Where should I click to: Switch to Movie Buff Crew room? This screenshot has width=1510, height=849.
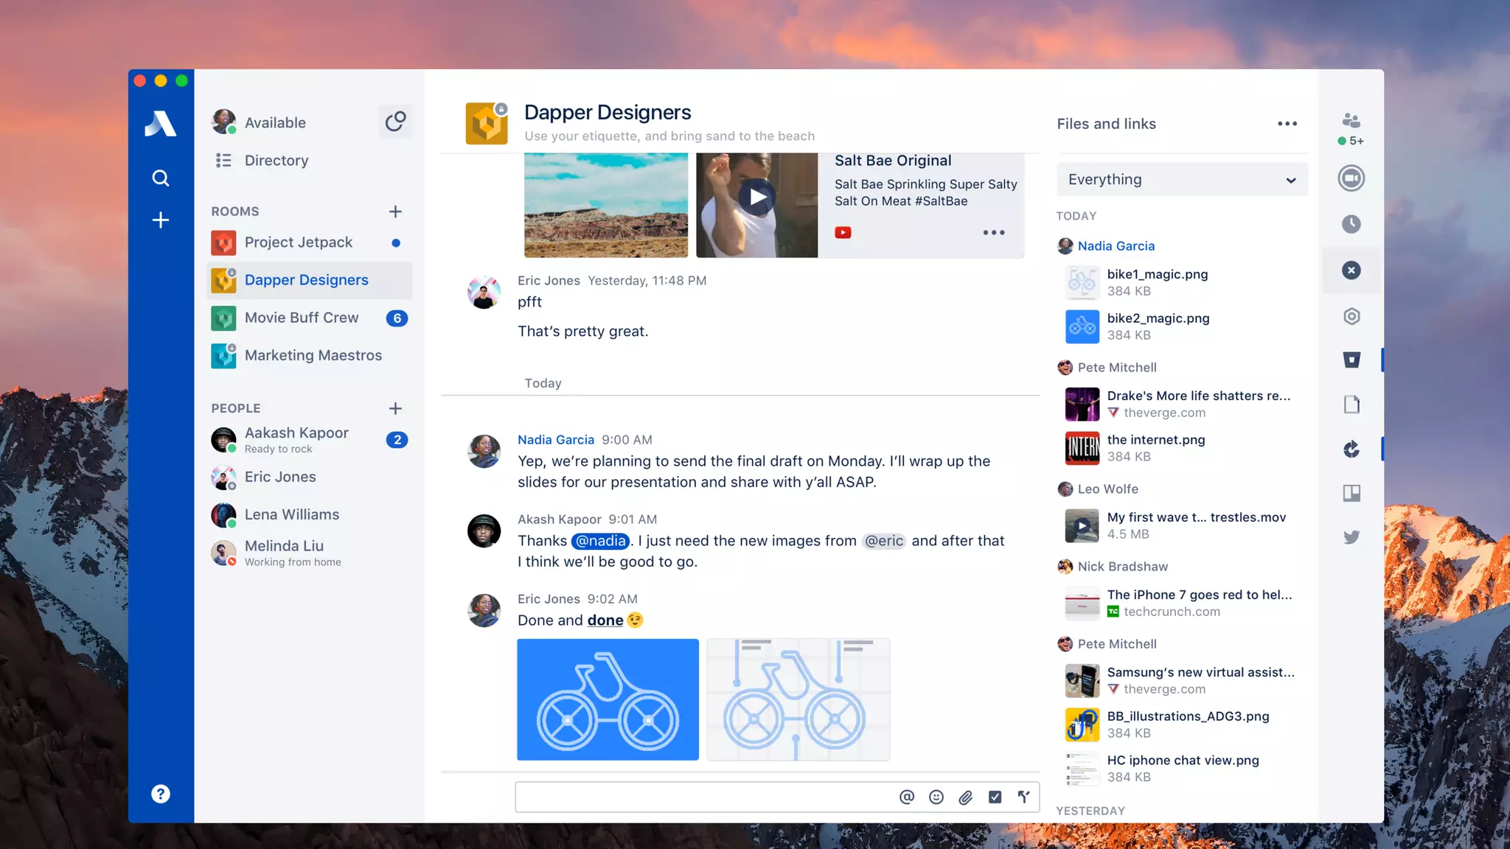(302, 318)
